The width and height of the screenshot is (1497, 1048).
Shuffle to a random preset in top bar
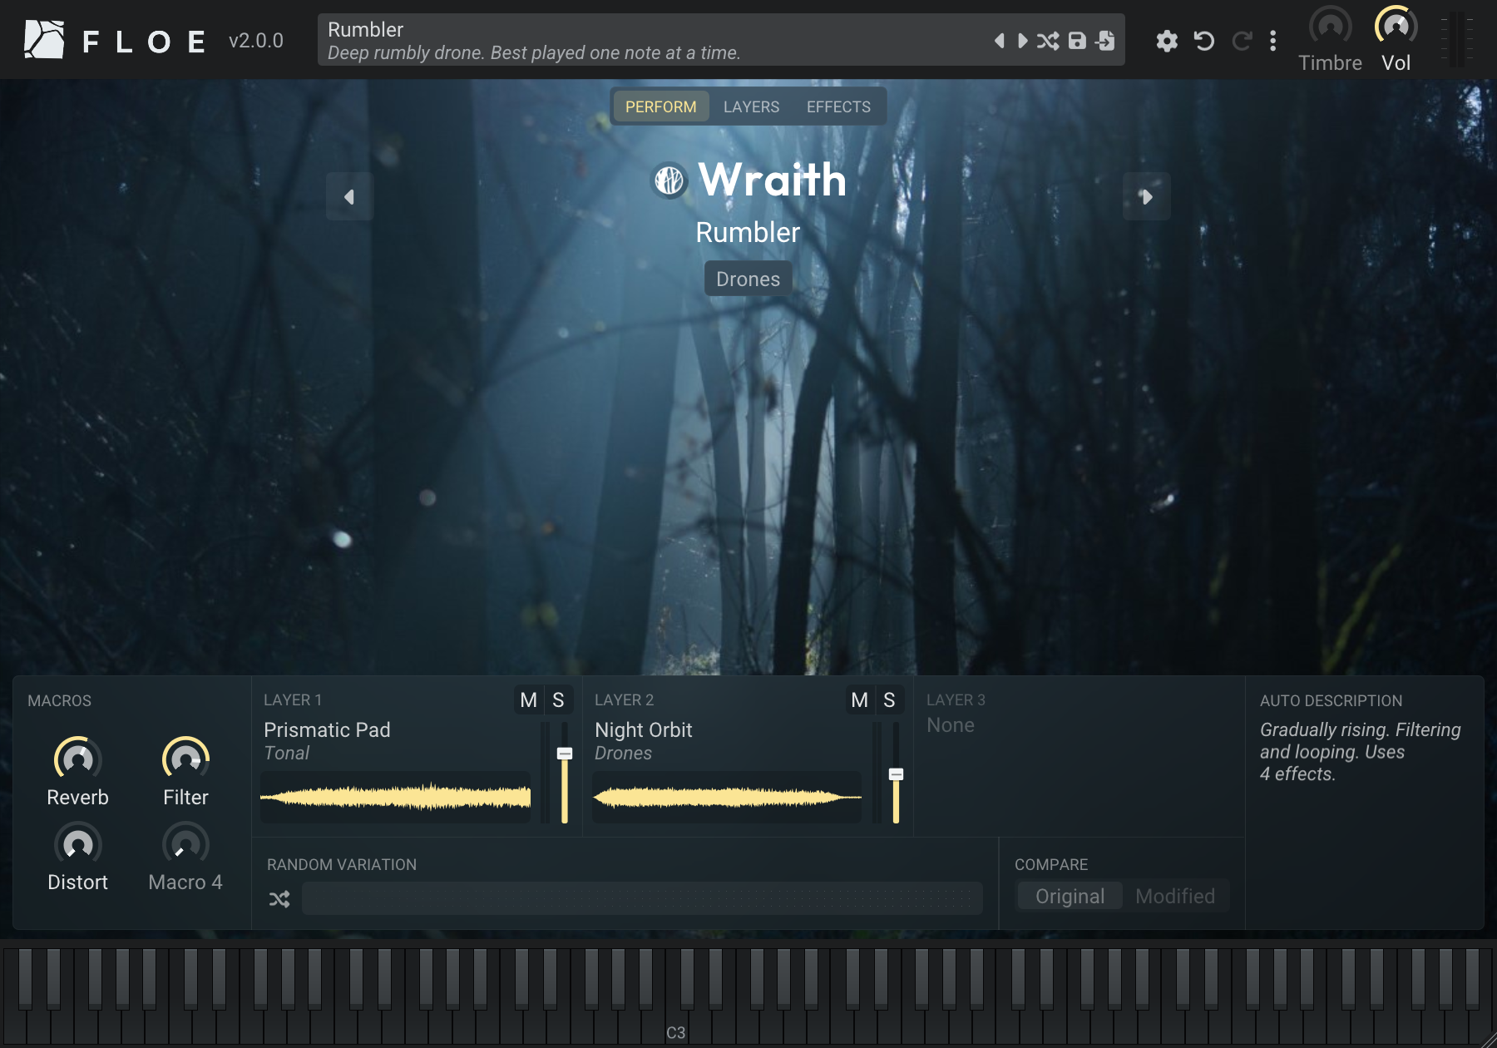pyautogui.click(x=1048, y=41)
